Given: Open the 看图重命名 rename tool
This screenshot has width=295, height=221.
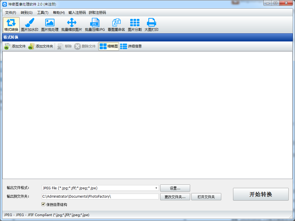Looking at the screenshot, I should (x=116, y=25).
